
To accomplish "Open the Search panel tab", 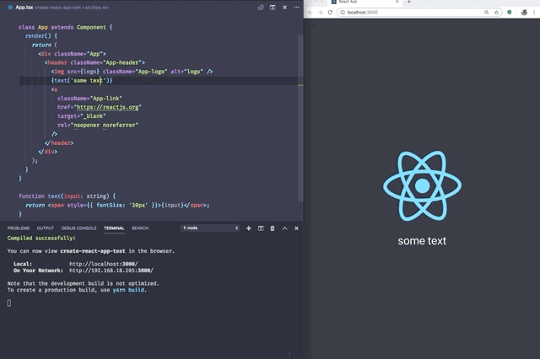I will pos(140,228).
